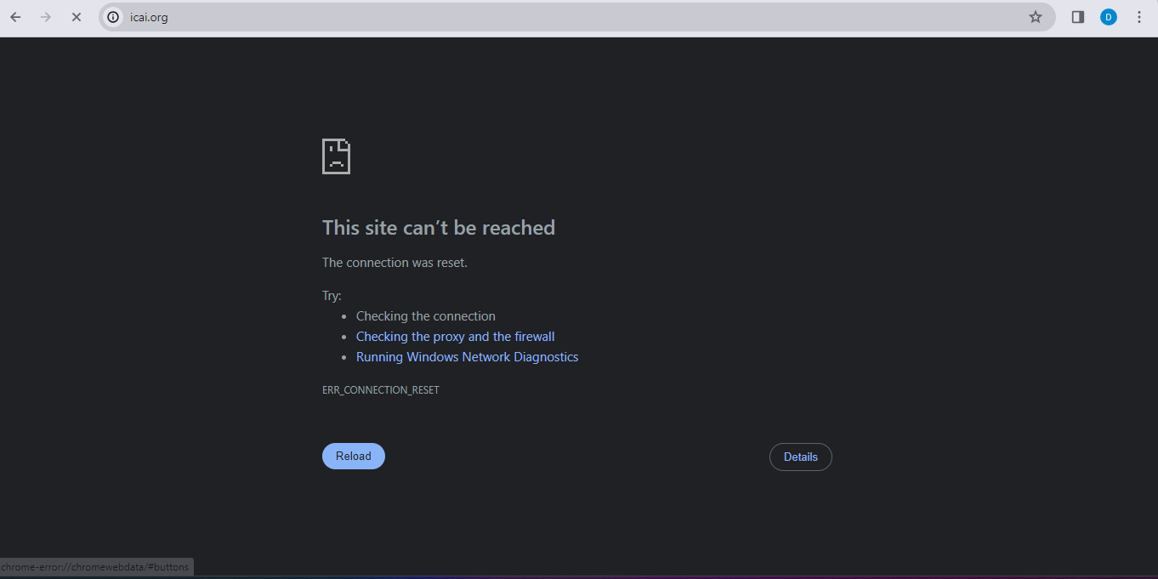
Task: Click the ERR_CONNECTION_RESET error code
Action: (380, 390)
